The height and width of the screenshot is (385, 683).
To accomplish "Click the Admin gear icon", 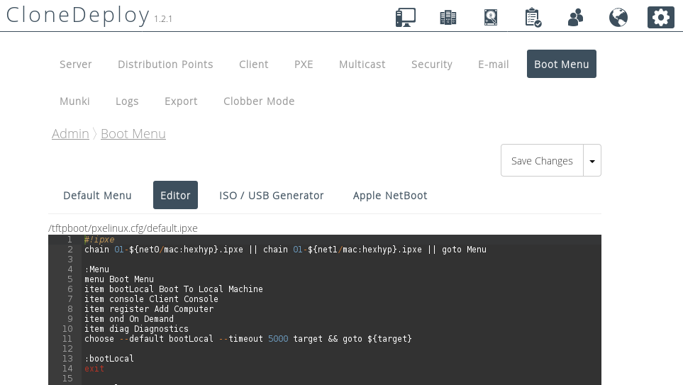I will tap(661, 17).
